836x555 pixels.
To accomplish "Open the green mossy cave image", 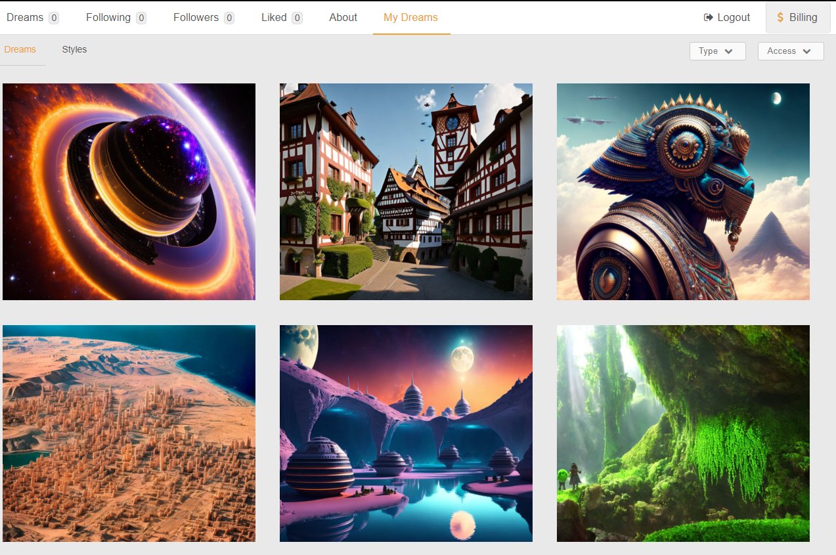I will click(683, 433).
